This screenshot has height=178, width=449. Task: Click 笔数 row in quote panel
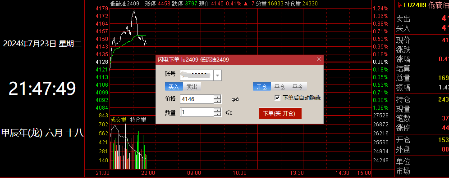(422, 118)
